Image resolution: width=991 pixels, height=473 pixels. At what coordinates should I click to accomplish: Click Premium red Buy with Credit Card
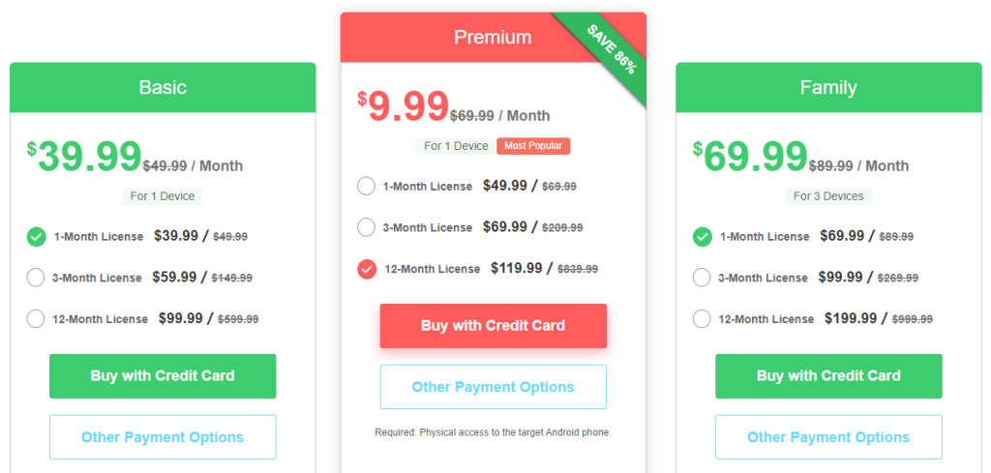(493, 326)
